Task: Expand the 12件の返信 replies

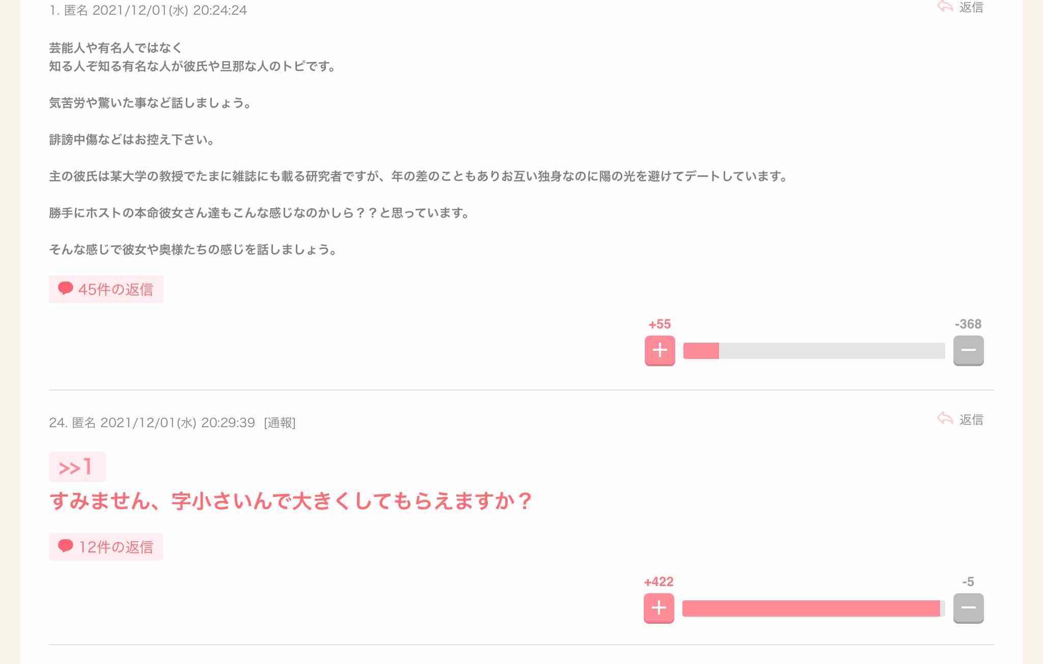Action: tap(106, 547)
